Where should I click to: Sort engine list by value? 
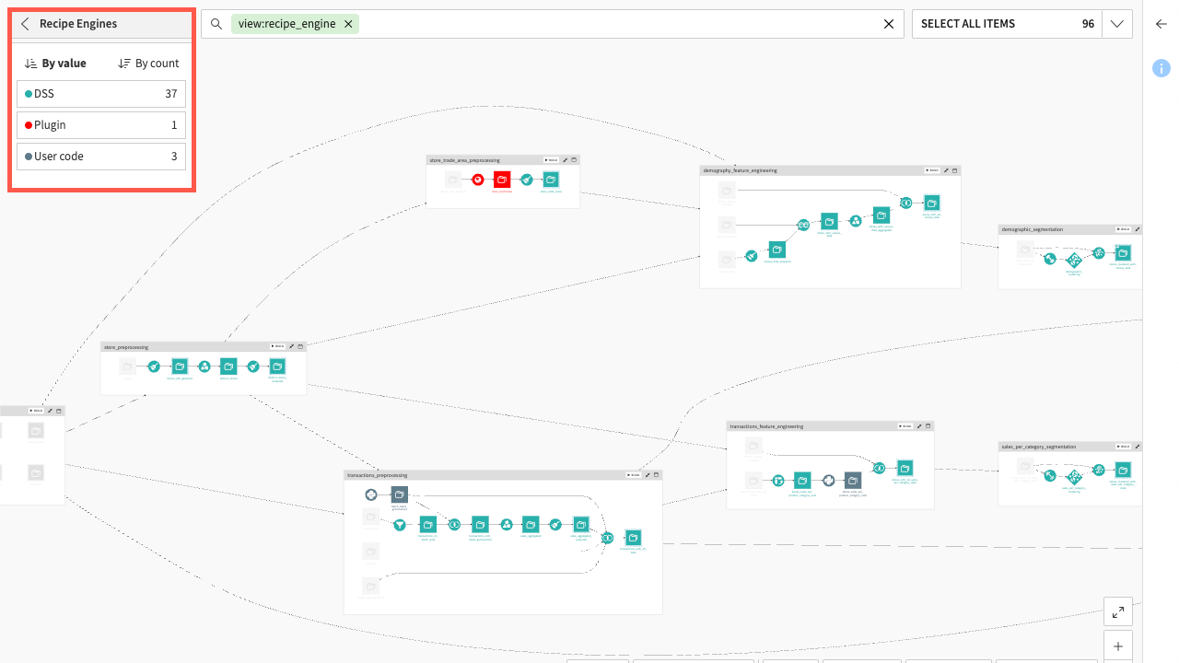pyautogui.click(x=55, y=64)
